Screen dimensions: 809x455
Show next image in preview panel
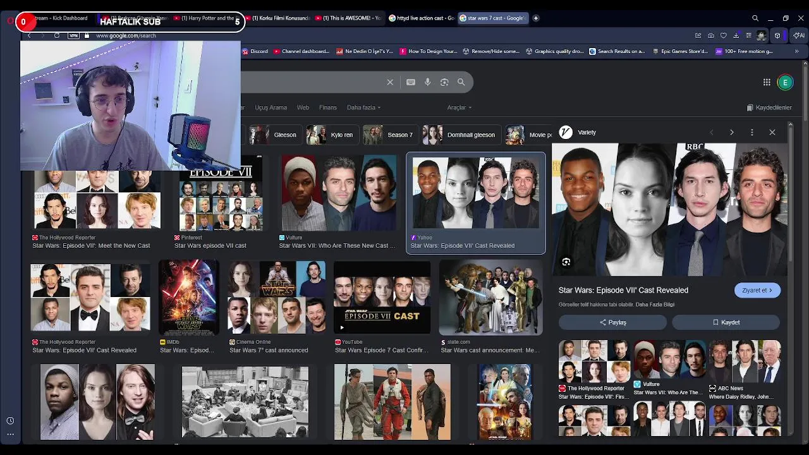tap(732, 133)
